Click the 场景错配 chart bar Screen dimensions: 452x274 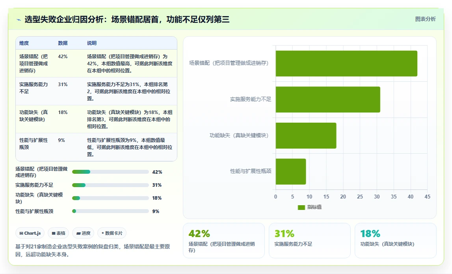pos(346,64)
